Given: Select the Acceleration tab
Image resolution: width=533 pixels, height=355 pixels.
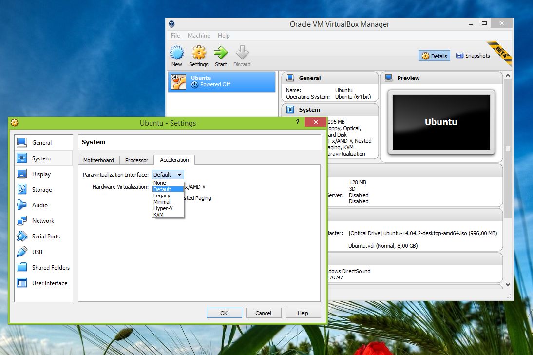Looking at the screenshot, I should 174,160.
